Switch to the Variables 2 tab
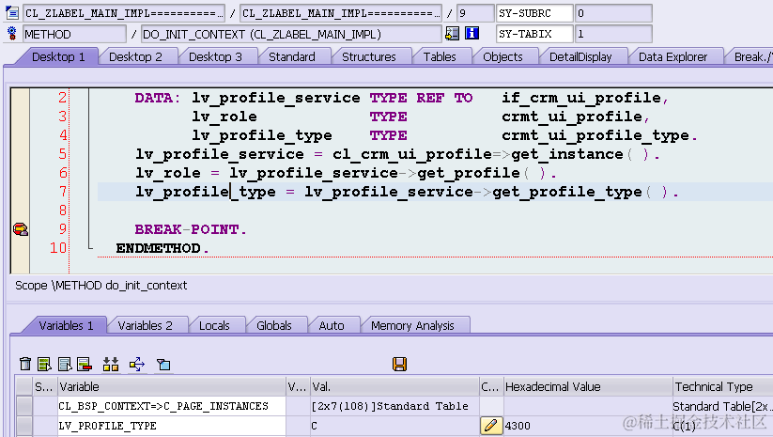 (x=145, y=325)
